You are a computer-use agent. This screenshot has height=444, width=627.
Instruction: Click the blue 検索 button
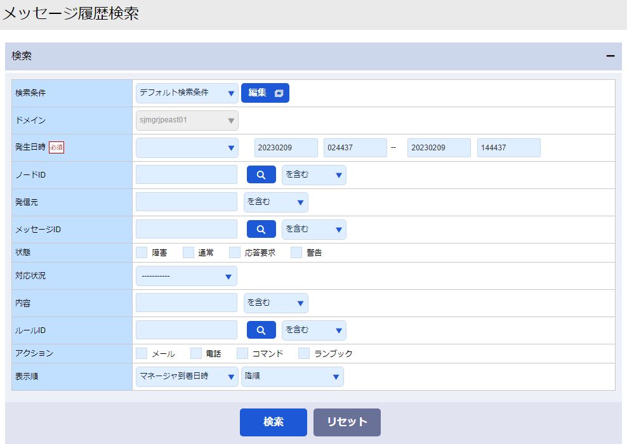coord(274,422)
